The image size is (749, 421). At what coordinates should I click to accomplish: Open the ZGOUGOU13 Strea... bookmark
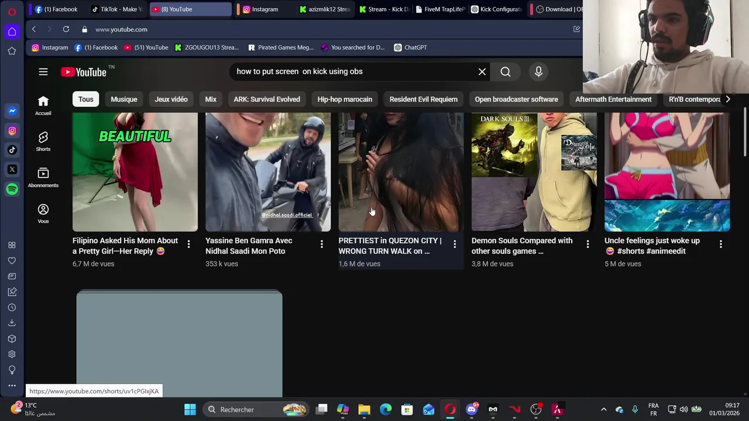click(x=207, y=47)
